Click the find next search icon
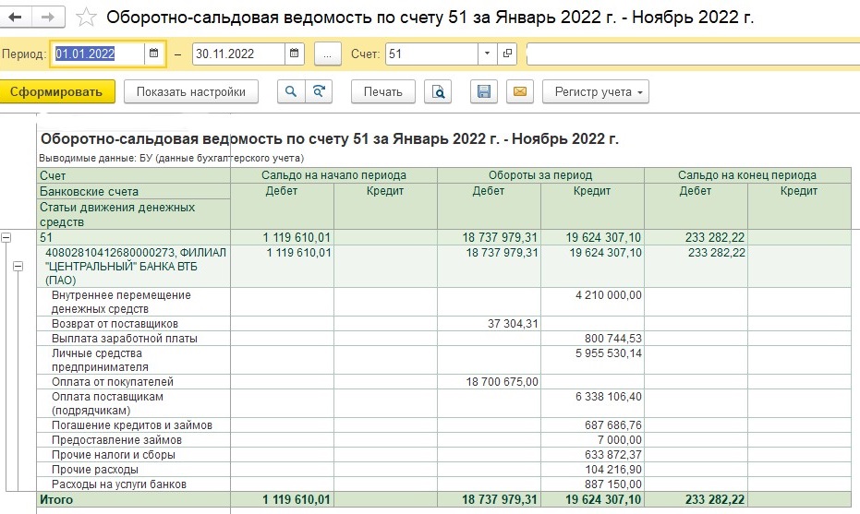The image size is (860, 514). (319, 91)
